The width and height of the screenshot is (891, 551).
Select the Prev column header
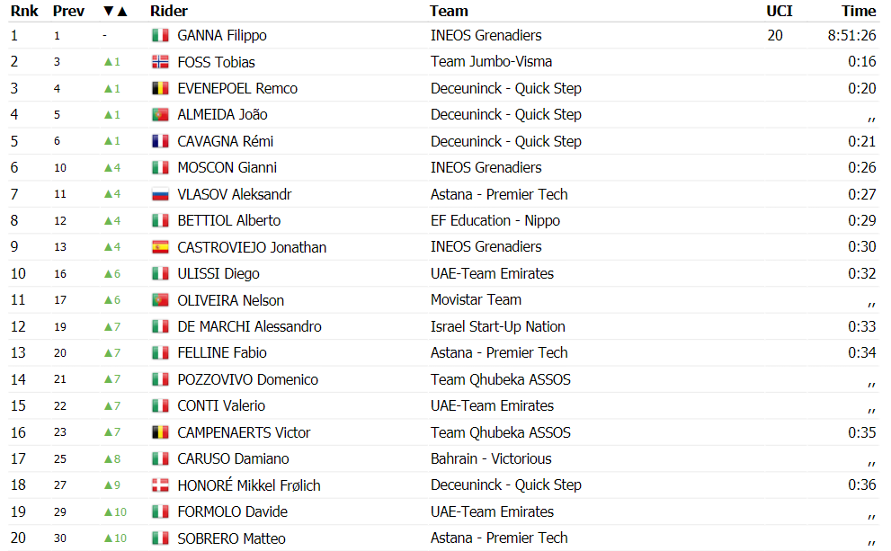click(x=68, y=11)
